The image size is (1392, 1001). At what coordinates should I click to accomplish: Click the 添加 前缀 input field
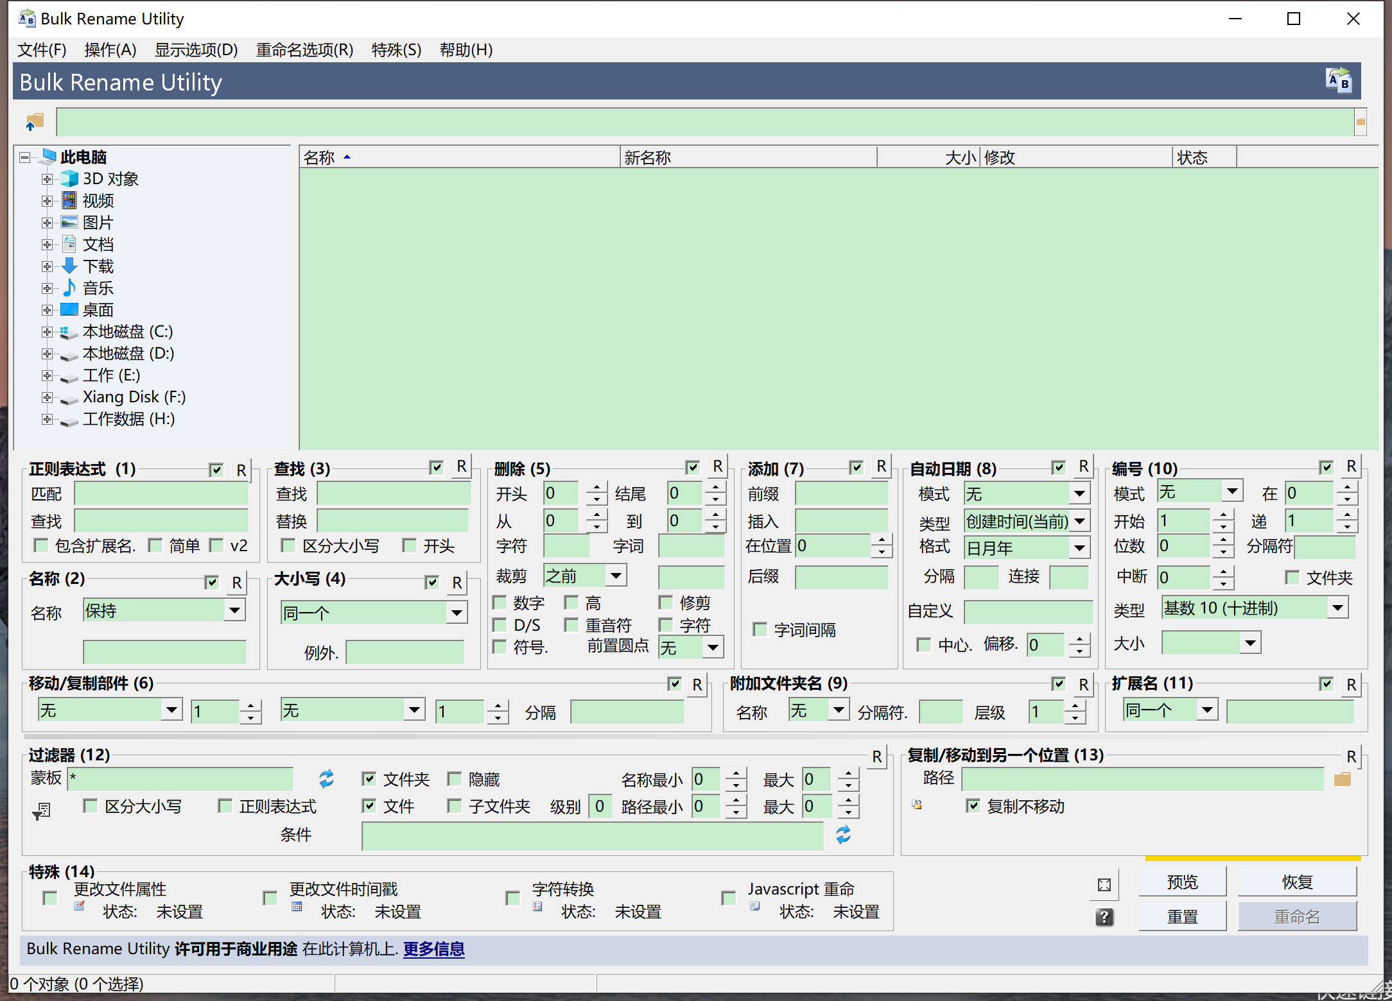(841, 493)
